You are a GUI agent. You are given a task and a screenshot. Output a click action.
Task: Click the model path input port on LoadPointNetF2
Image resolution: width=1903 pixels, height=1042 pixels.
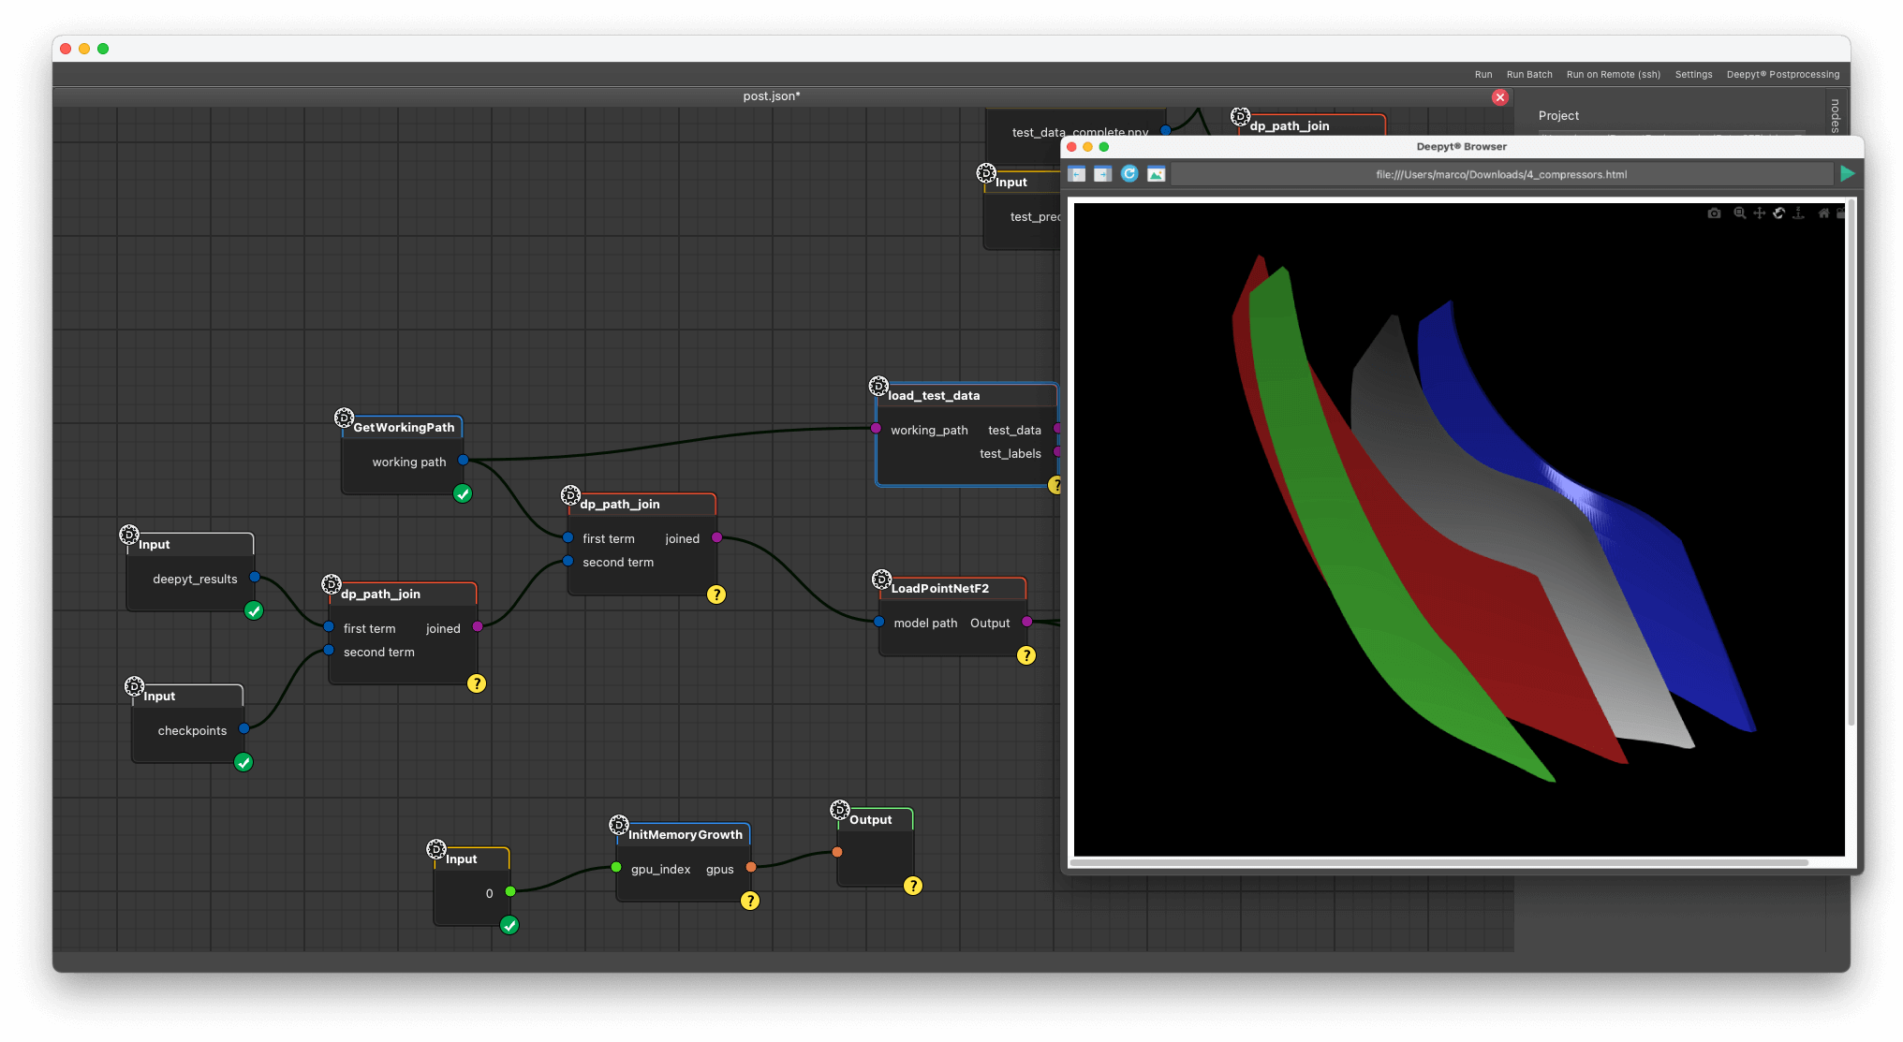878,622
